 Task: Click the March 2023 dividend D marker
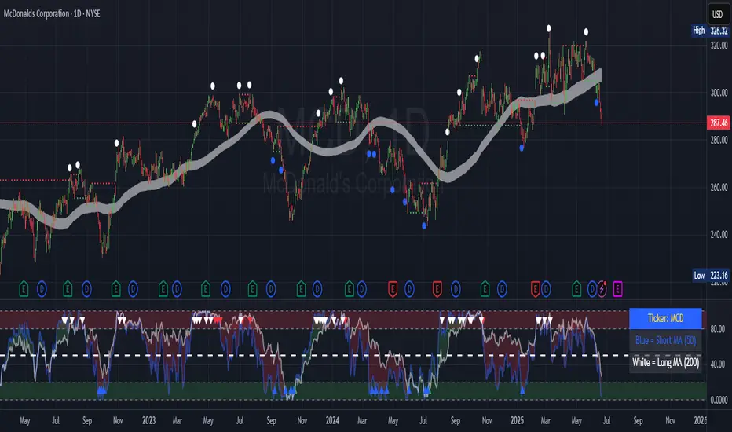(x=177, y=290)
